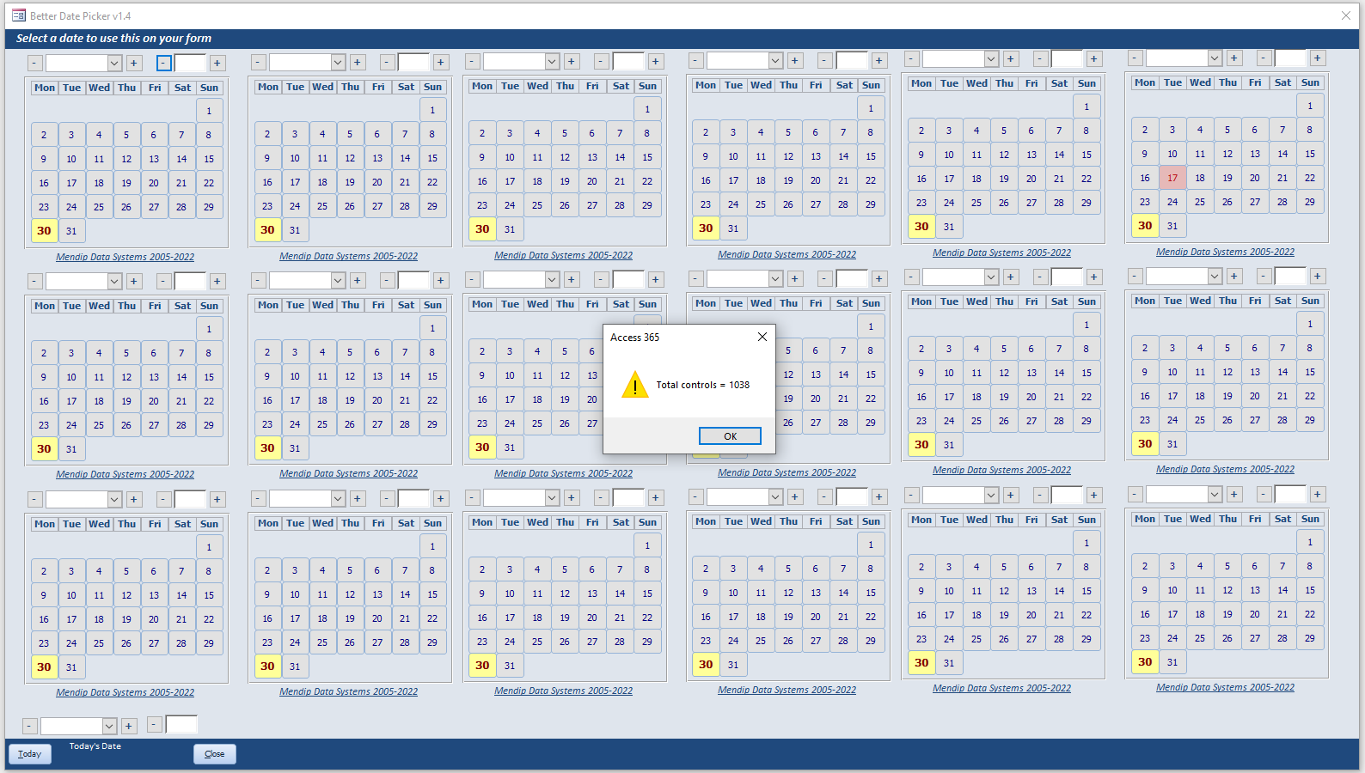Close the Better Date Picker window
Image resolution: width=1365 pixels, height=773 pixels.
1346,15
